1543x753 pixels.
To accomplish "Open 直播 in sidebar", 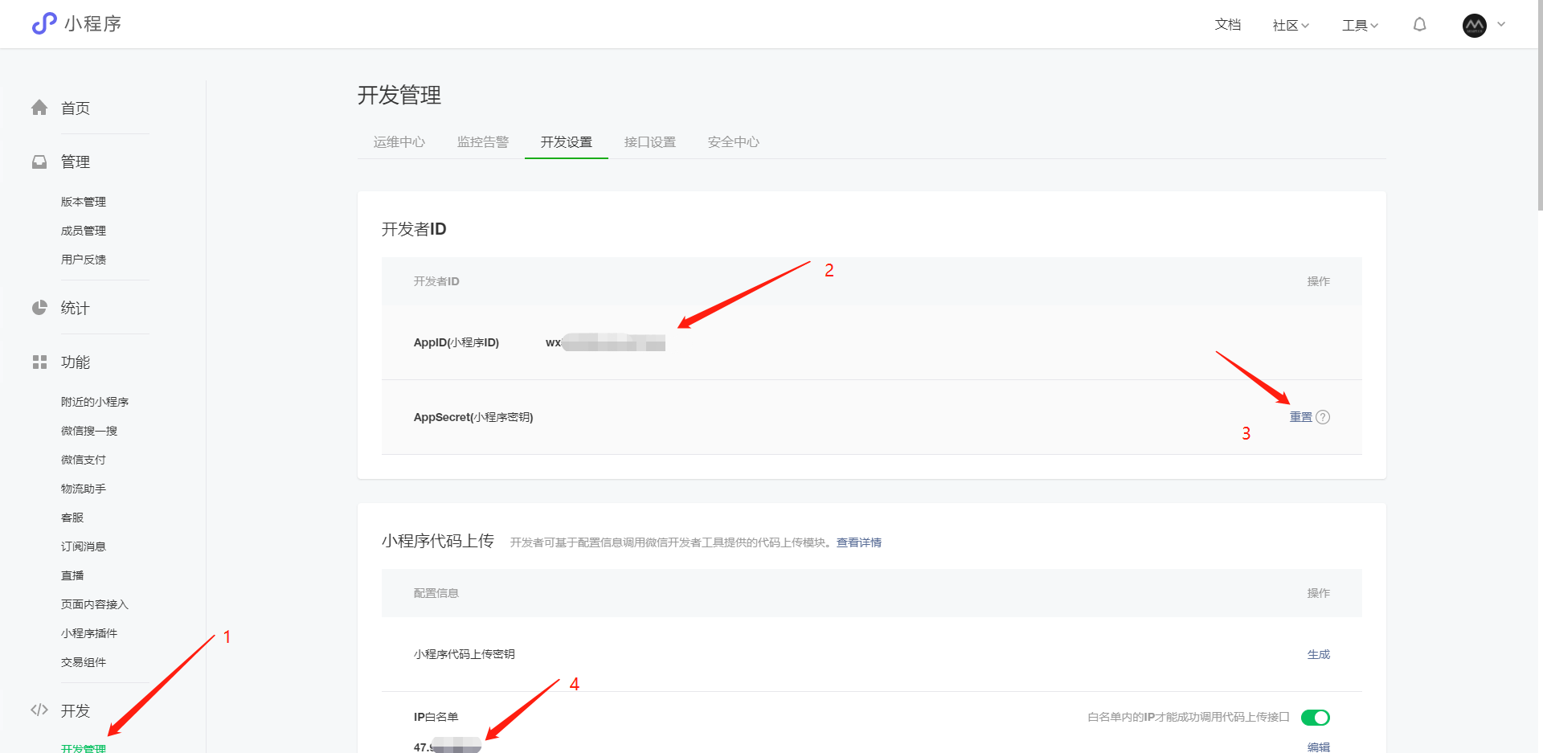I will click(72, 575).
